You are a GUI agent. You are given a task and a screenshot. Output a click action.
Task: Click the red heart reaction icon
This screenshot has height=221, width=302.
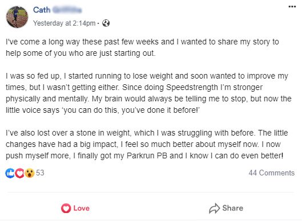pyautogui.click(x=19, y=173)
